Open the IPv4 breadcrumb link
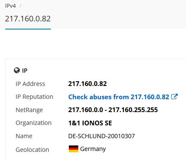The width and height of the screenshot is (186, 160). 10,6
